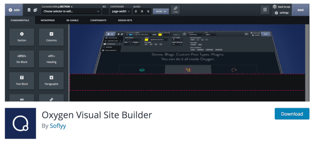Click the Download button
Viewport: 314px width, 146px height.
pos(292,114)
